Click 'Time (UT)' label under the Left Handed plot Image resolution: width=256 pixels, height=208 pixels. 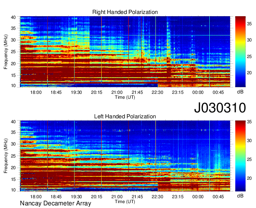click(x=125, y=202)
